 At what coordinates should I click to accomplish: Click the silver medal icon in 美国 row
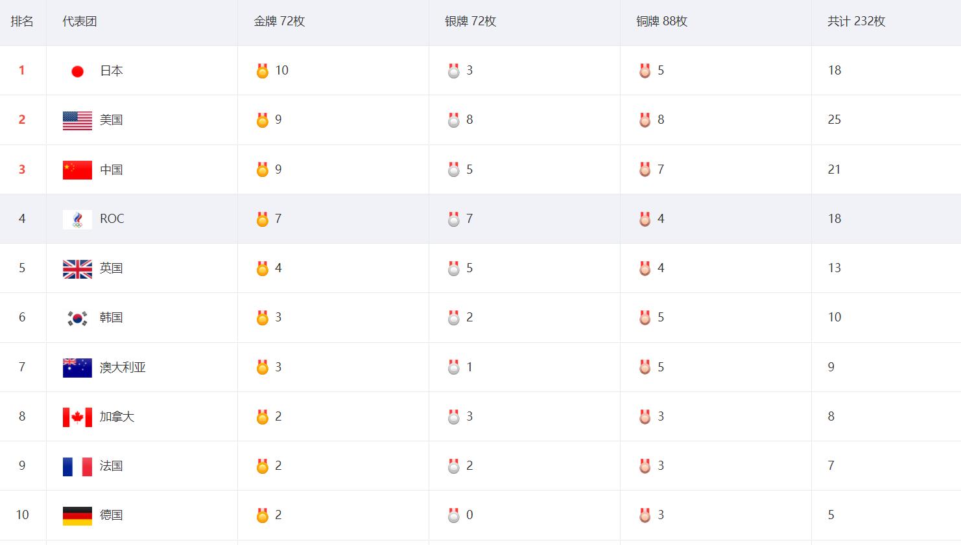pos(454,120)
